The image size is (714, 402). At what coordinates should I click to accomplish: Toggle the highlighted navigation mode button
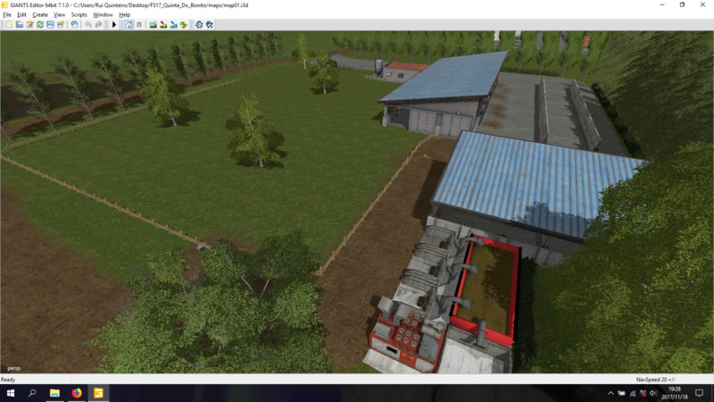coord(129,25)
